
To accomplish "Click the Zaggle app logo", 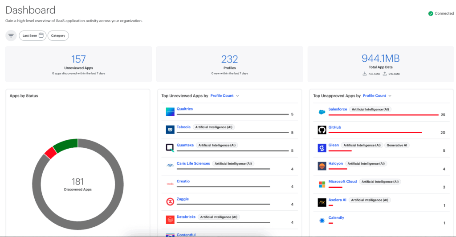I will pos(170,201).
